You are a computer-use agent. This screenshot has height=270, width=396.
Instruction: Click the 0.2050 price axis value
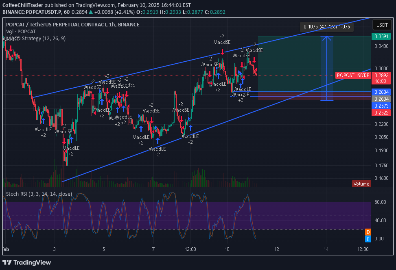(x=381, y=137)
